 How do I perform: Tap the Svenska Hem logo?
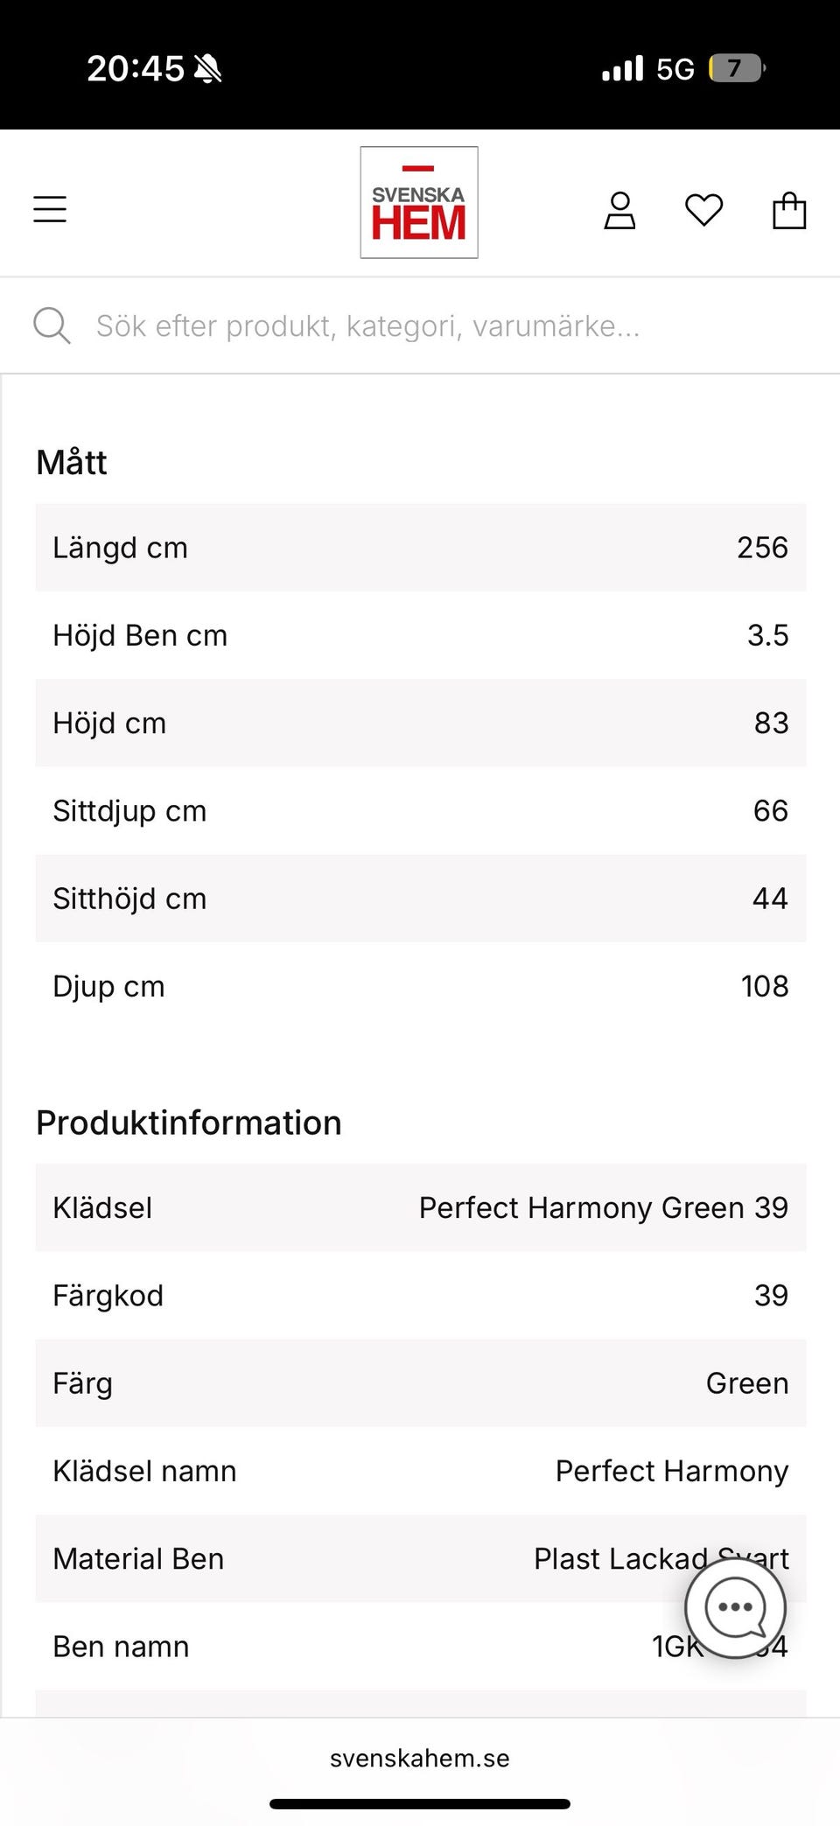coord(419,203)
